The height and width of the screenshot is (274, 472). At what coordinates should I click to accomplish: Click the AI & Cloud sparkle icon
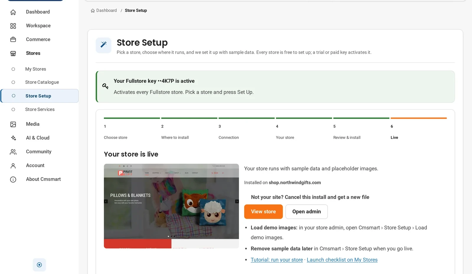click(13, 138)
